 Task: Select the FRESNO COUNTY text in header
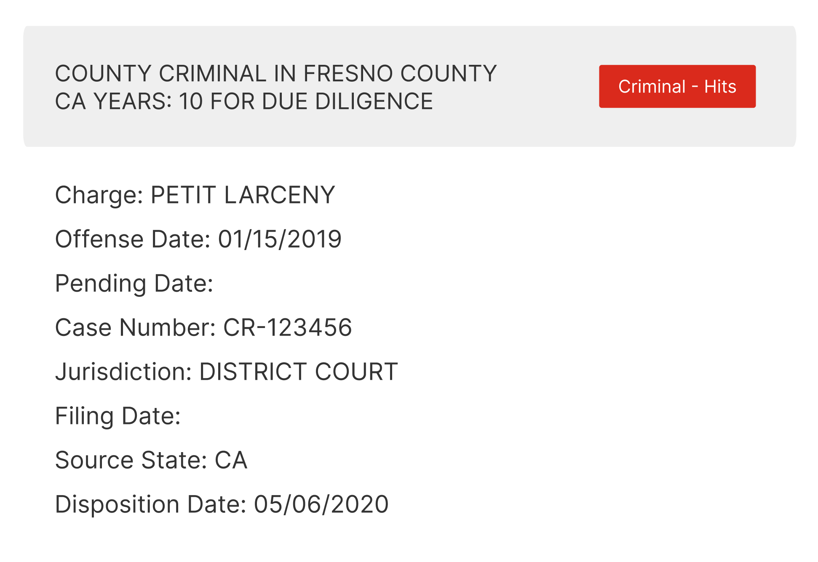400,74
